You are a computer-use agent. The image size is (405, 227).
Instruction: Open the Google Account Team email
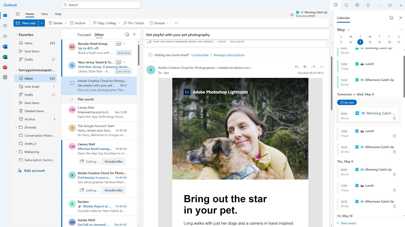coord(99,131)
